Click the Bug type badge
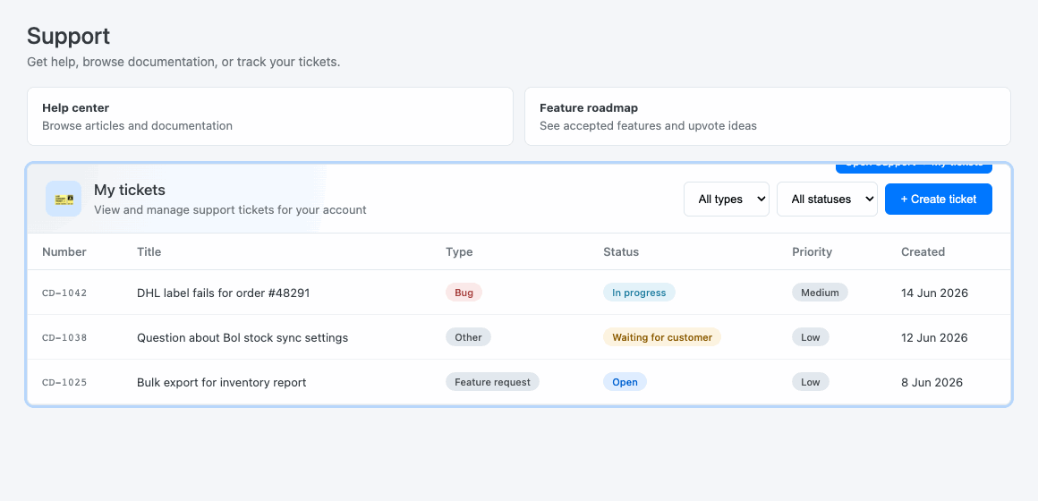1038x501 pixels. pos(464,293)
